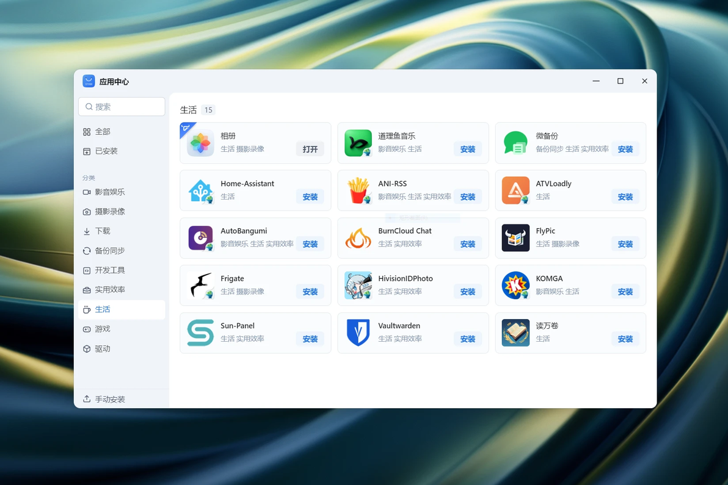Open the 实用效率 category

tap(122, 290)
